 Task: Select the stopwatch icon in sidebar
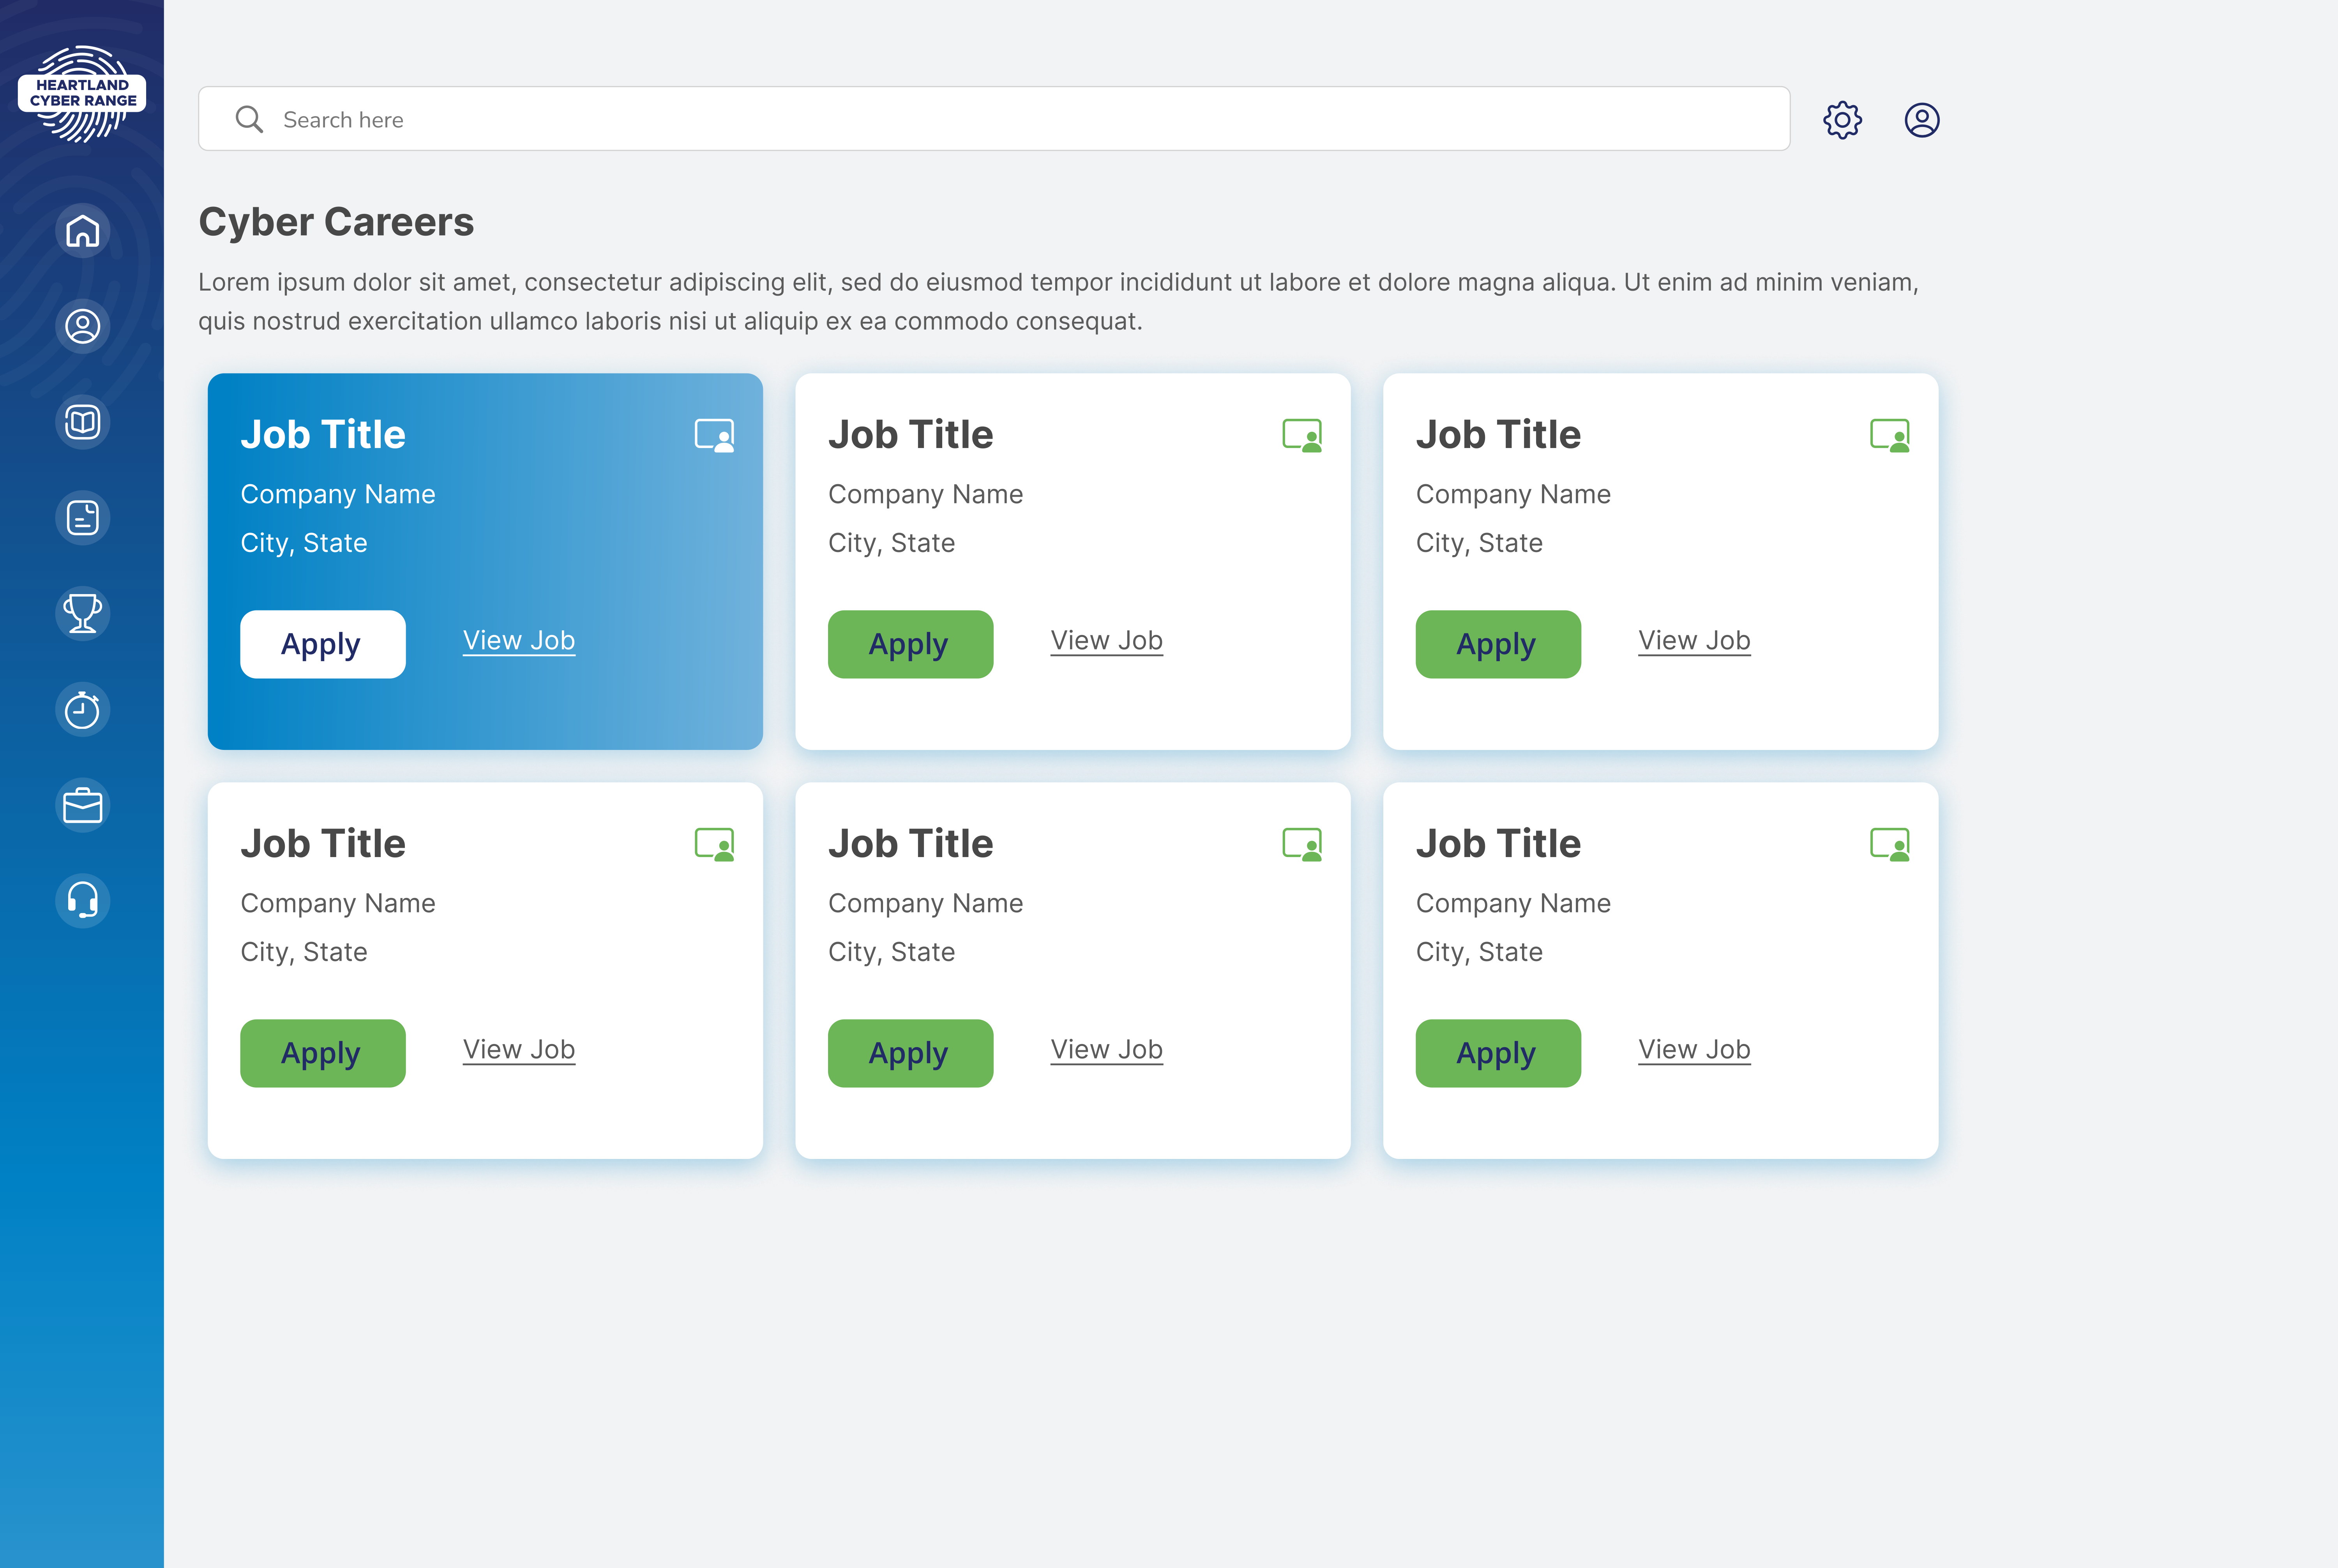click(82, 709)
